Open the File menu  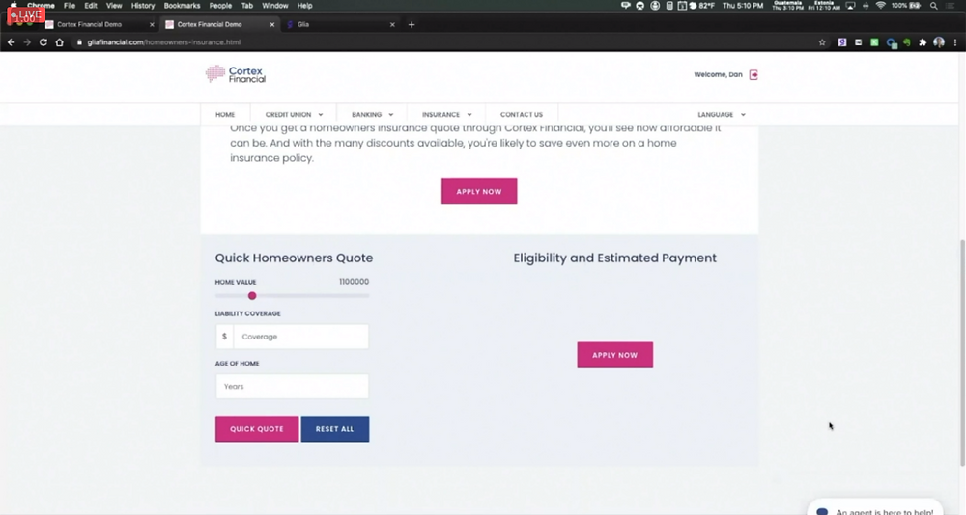tap(70, 6)
